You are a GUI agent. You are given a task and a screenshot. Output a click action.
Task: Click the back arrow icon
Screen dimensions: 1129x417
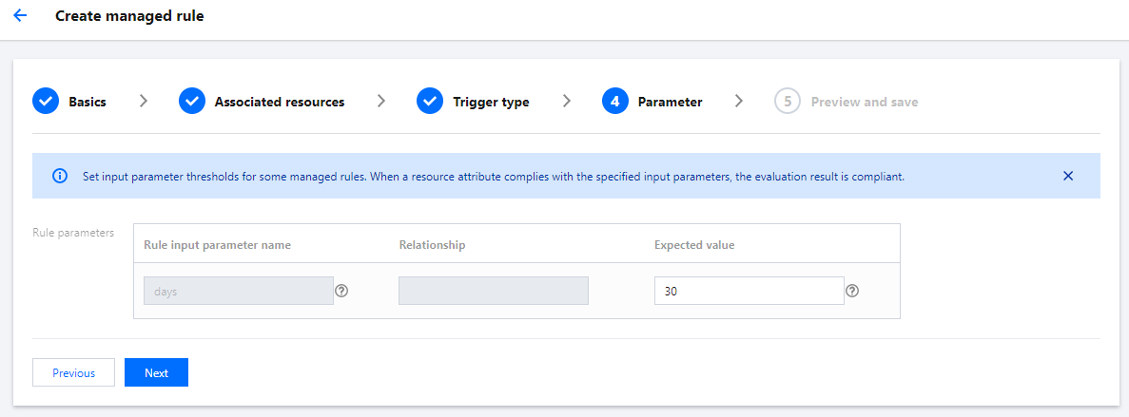[20, 16]
